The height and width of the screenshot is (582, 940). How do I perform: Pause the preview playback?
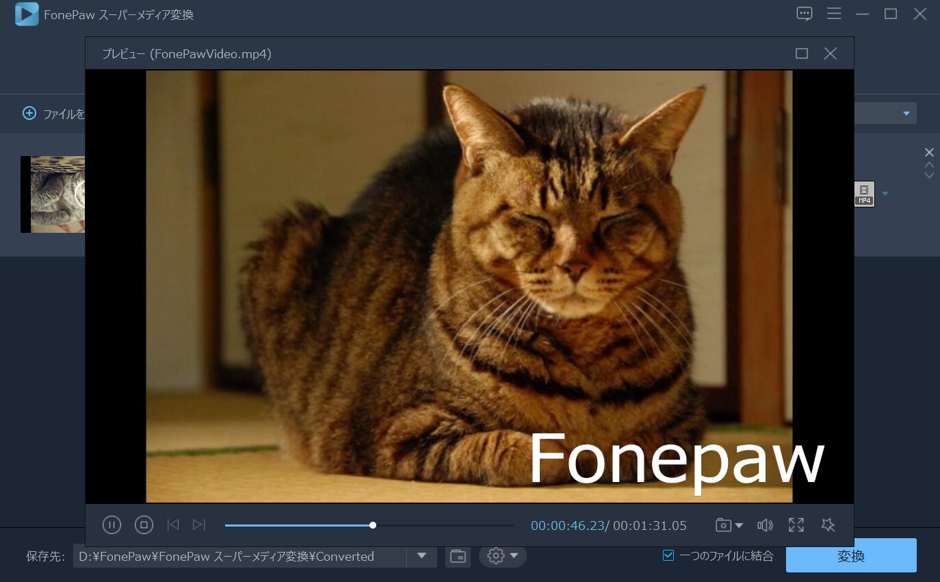coord(112,525)
